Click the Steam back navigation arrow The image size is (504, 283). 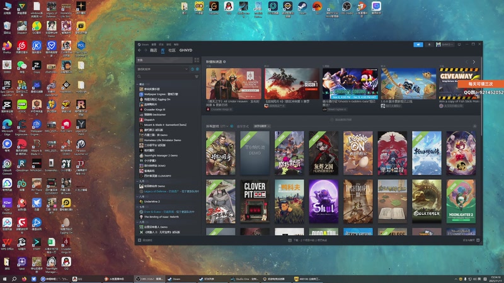(x=138, y=50)
